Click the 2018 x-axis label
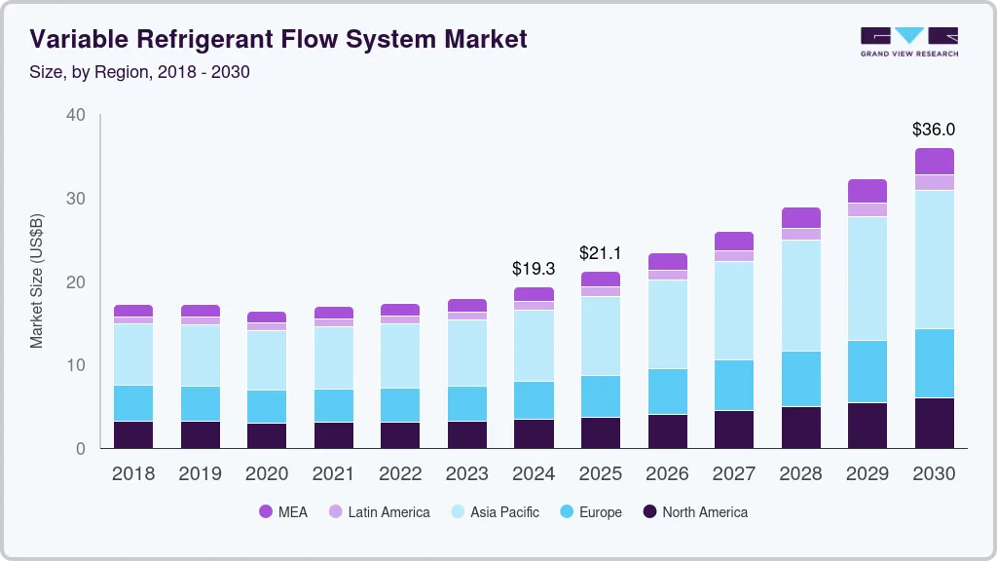This screenshot has width=997, height=561. coord(133,474)
